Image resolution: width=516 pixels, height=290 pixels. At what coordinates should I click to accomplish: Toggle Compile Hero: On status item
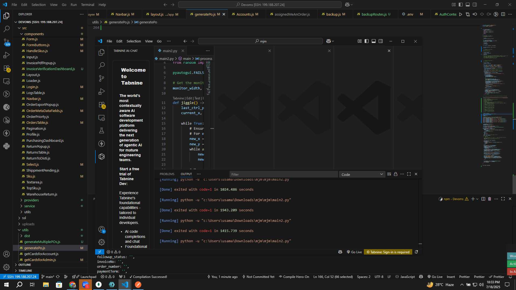tap(294, 277)
